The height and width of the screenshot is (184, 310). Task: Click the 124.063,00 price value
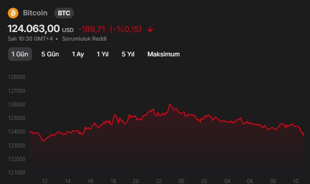point(34,28)
